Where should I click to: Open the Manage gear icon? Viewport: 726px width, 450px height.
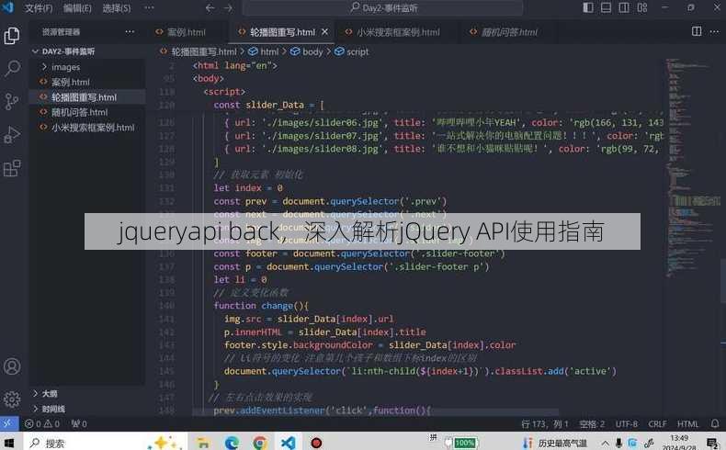[12, 399]
